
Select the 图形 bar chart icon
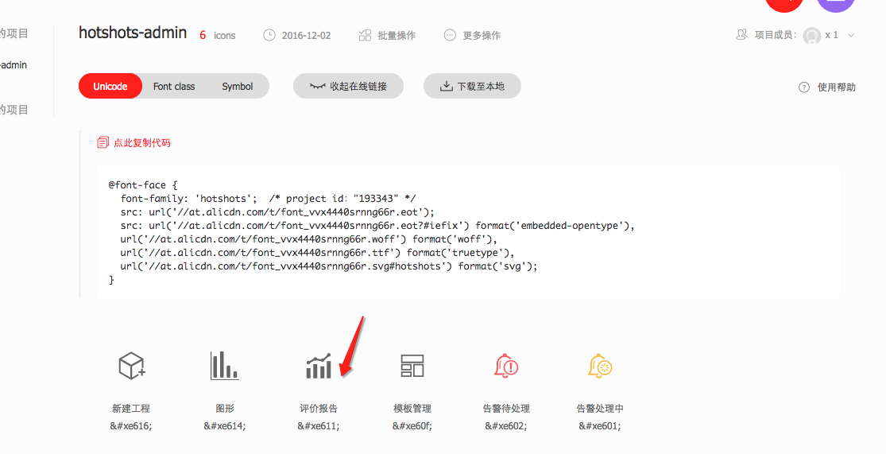[x=224, y=365]
